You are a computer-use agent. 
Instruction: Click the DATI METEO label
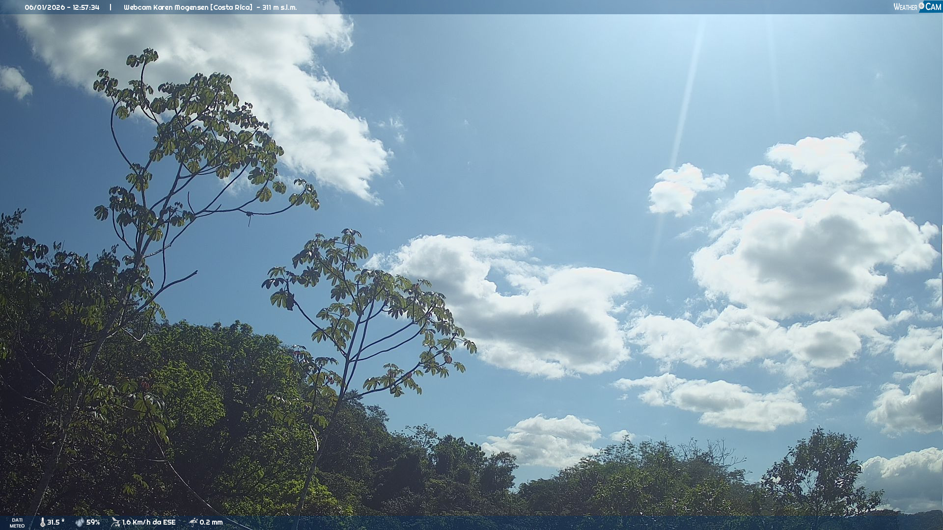click(17, 523)
